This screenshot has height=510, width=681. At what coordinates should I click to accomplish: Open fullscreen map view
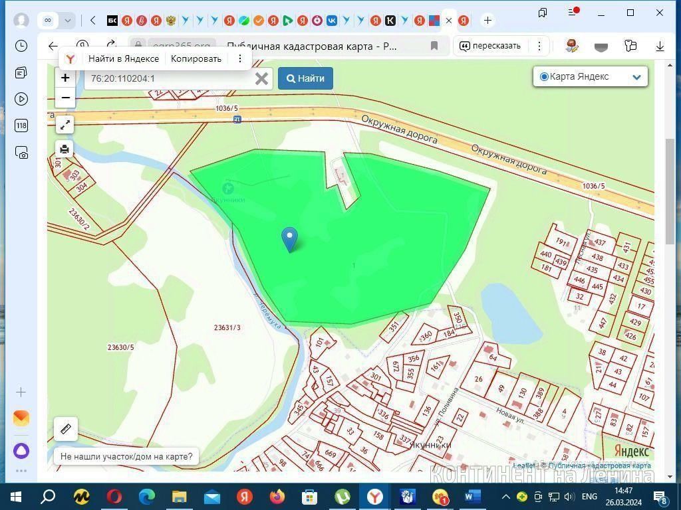[65, 125]
